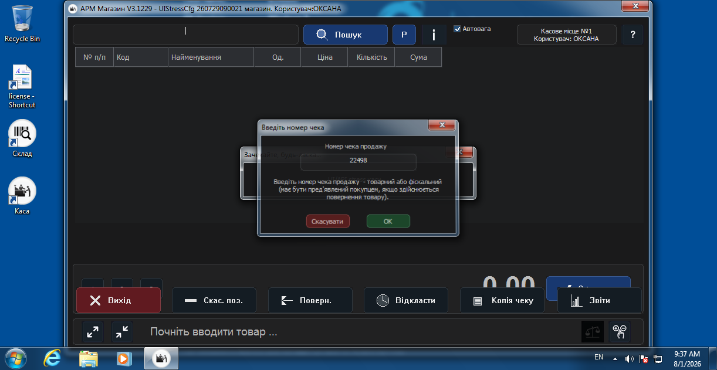Show hidden tray icons arrow
The image size is (717, 370).
(x=615, y=358)
